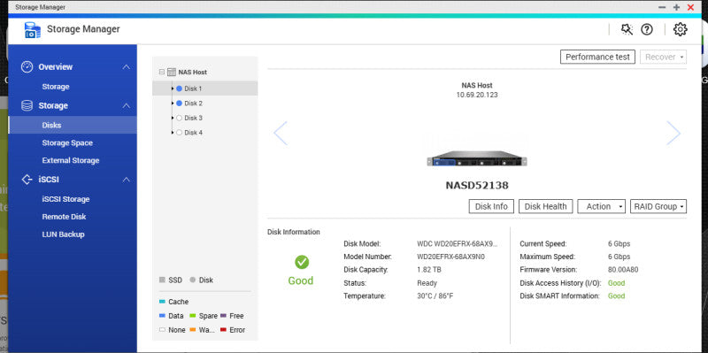This screenshot has width=708, height=353.
Task: Go to next device with right arrow
Action: [x=673, y=134]
